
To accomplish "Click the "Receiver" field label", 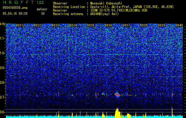I will (60, 10).
